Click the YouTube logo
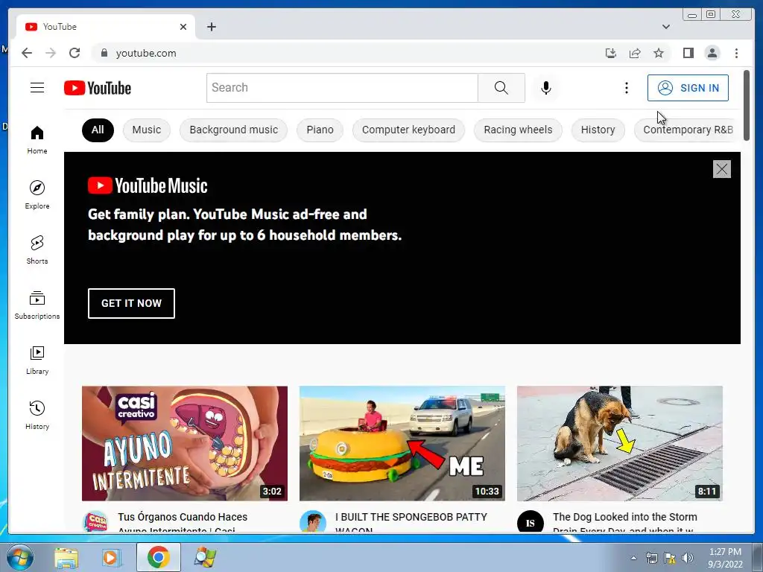 coord(98,88)
